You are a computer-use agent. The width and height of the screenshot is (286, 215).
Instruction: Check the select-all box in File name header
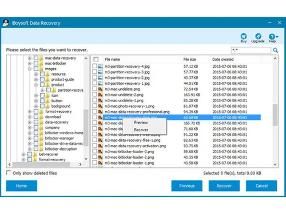[96, 59]
